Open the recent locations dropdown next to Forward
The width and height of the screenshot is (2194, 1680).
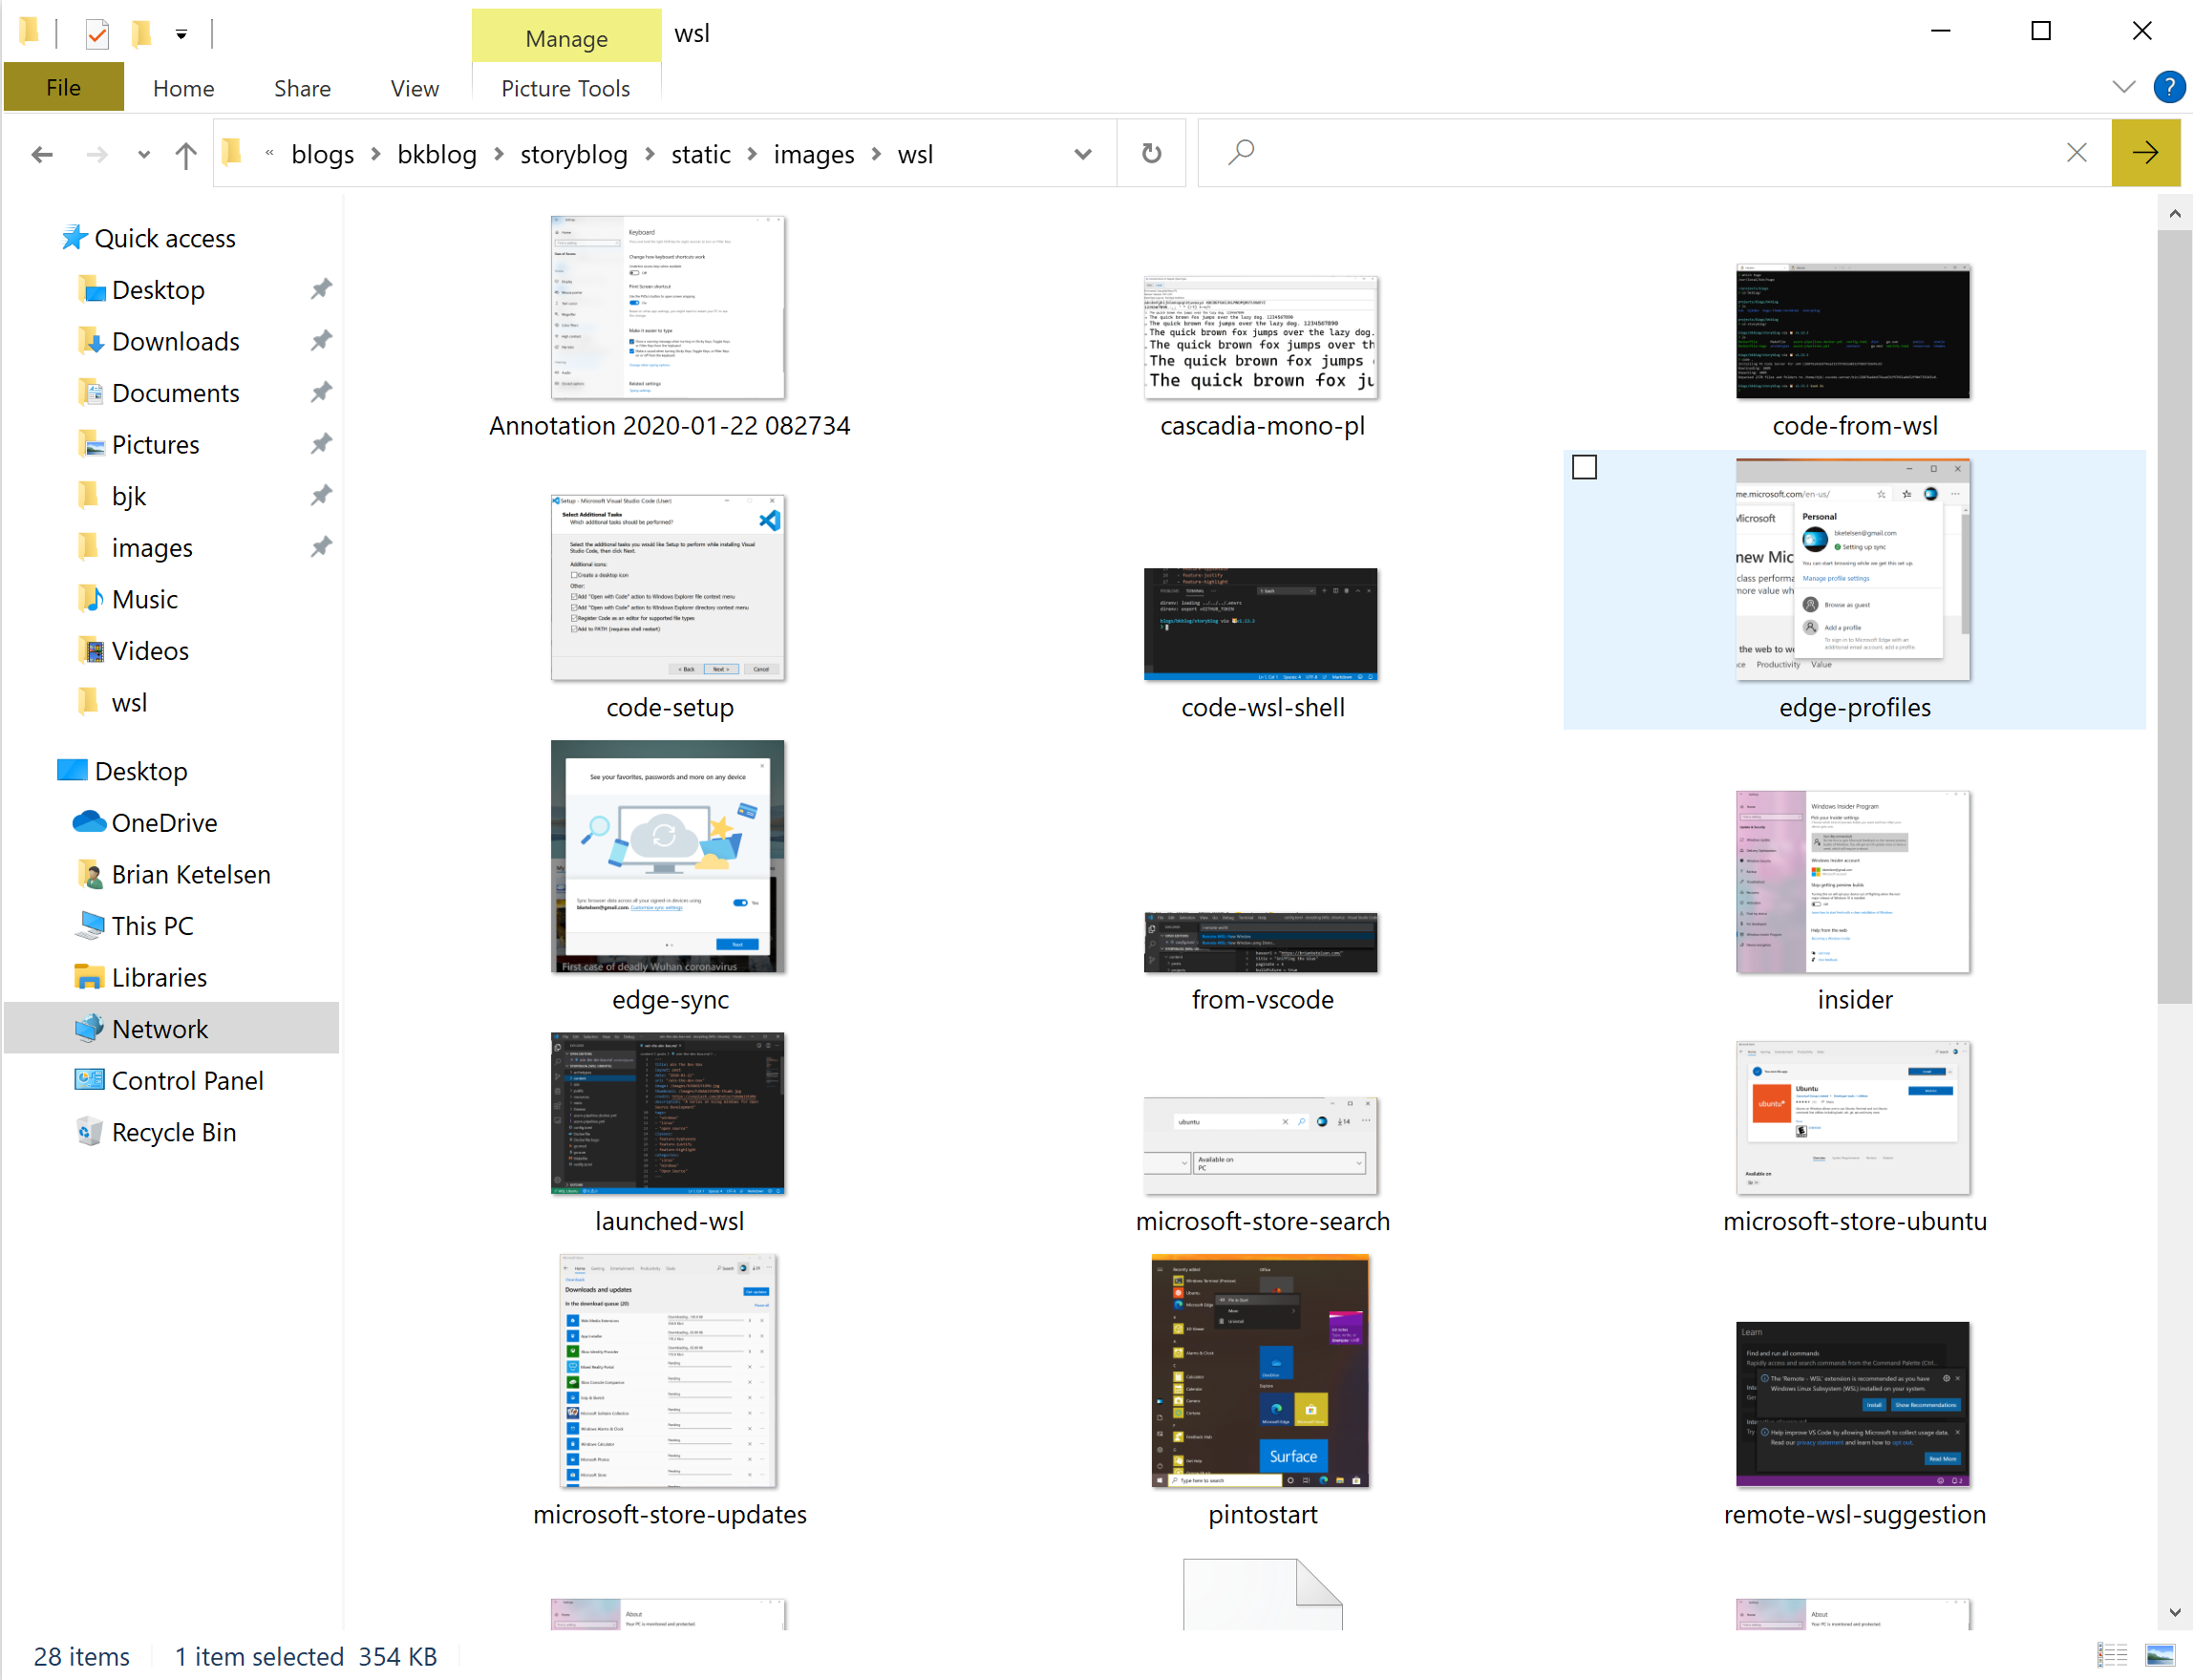pos(143,154)
